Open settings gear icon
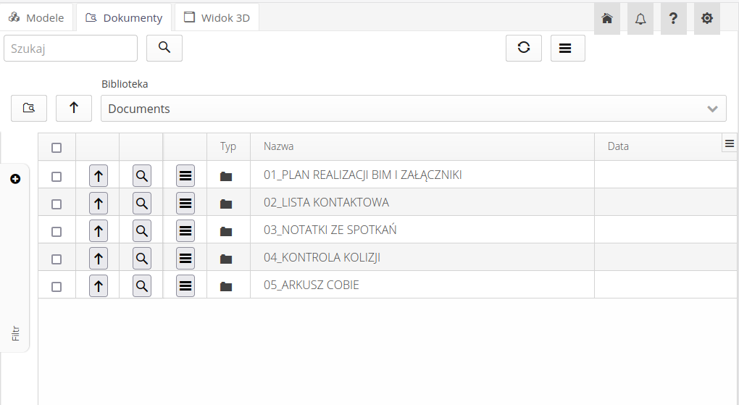The width and height of the screenshot is (739, 405). tap(707, 19)
